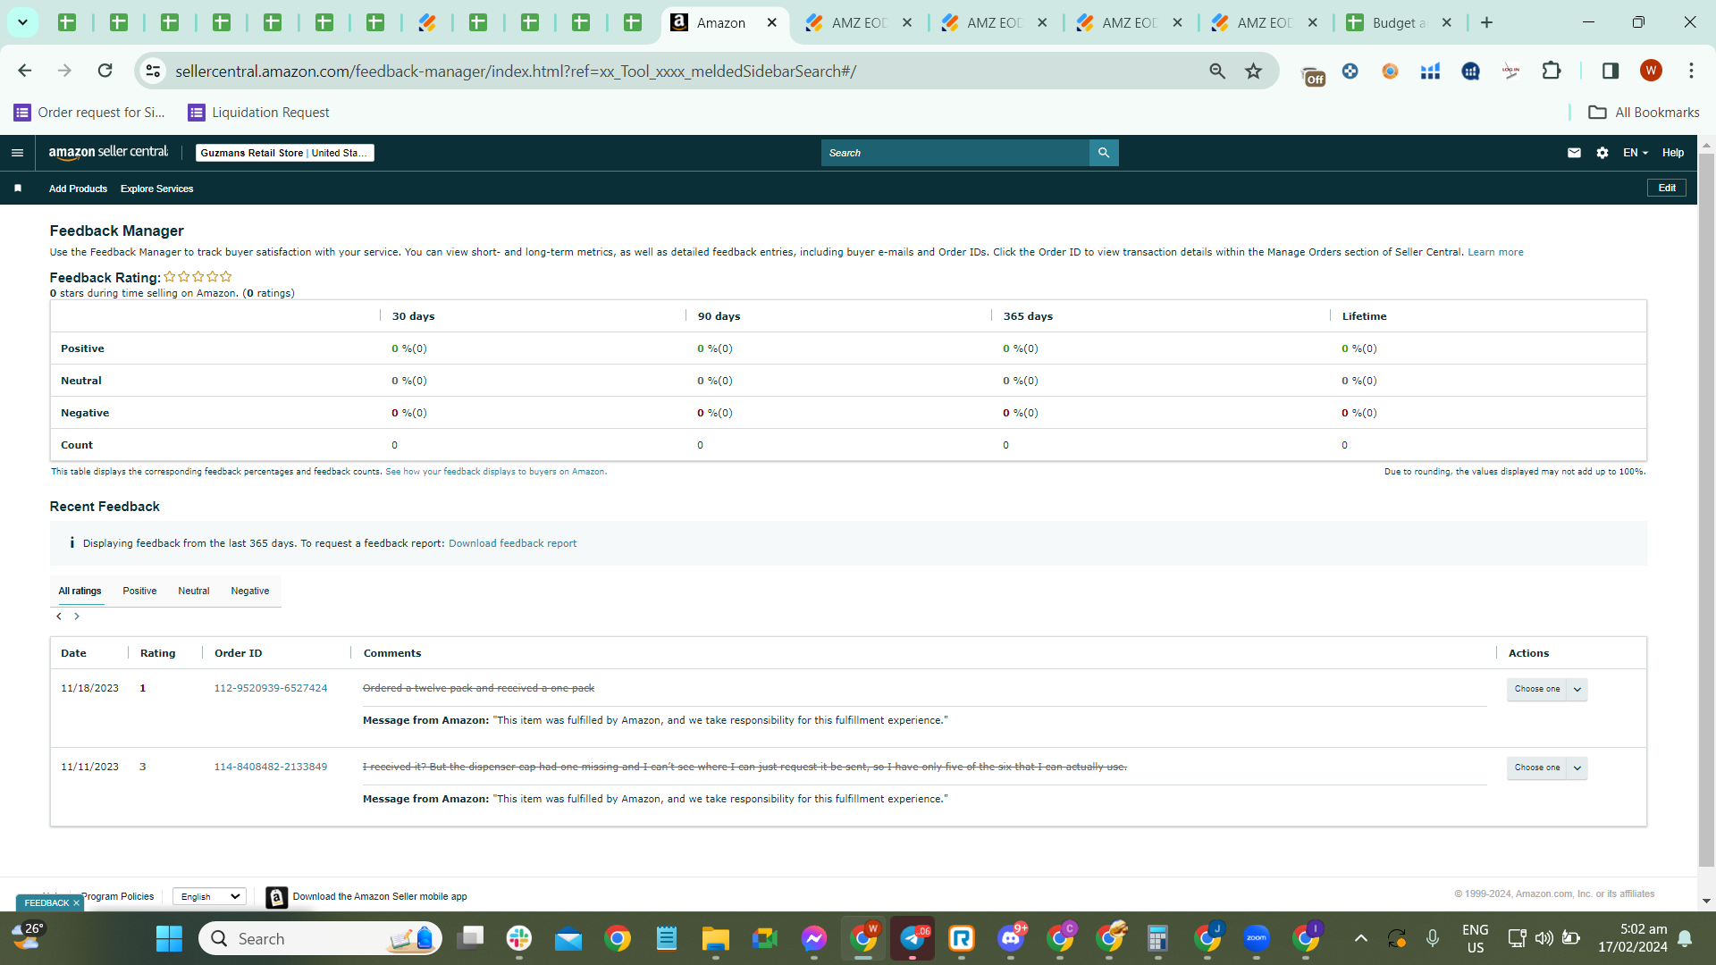Open the Settings gear icon
Viewport: 1716px width, 965px height.
1602,153
